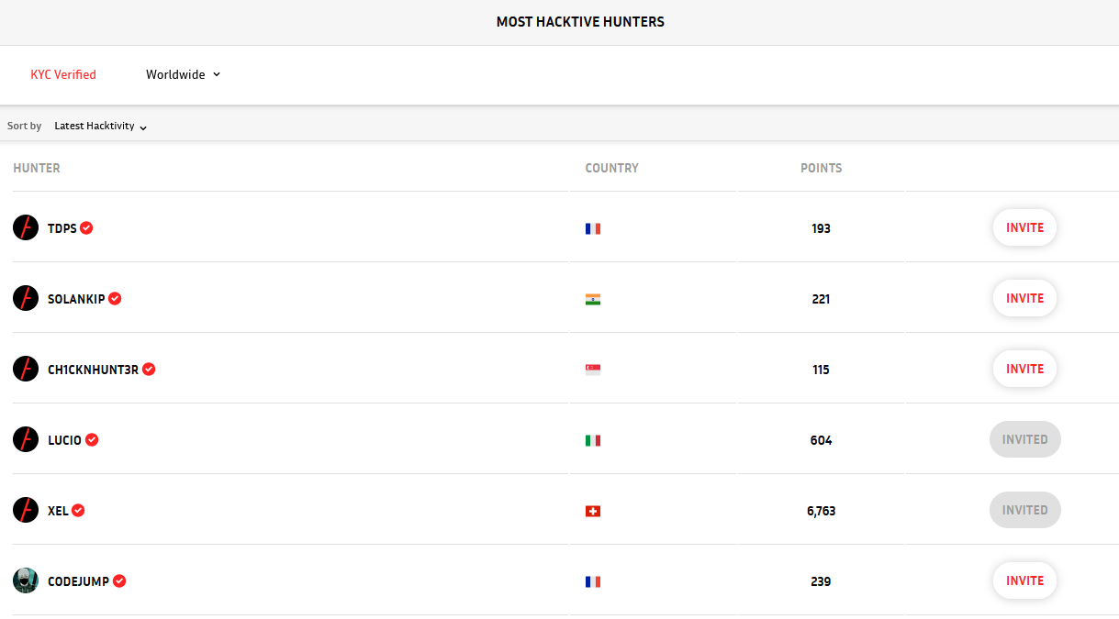Screen dimensions: 1119x619
Task: Click the Italian flag beside LUCIO
Action: click(x=593, y=440)
